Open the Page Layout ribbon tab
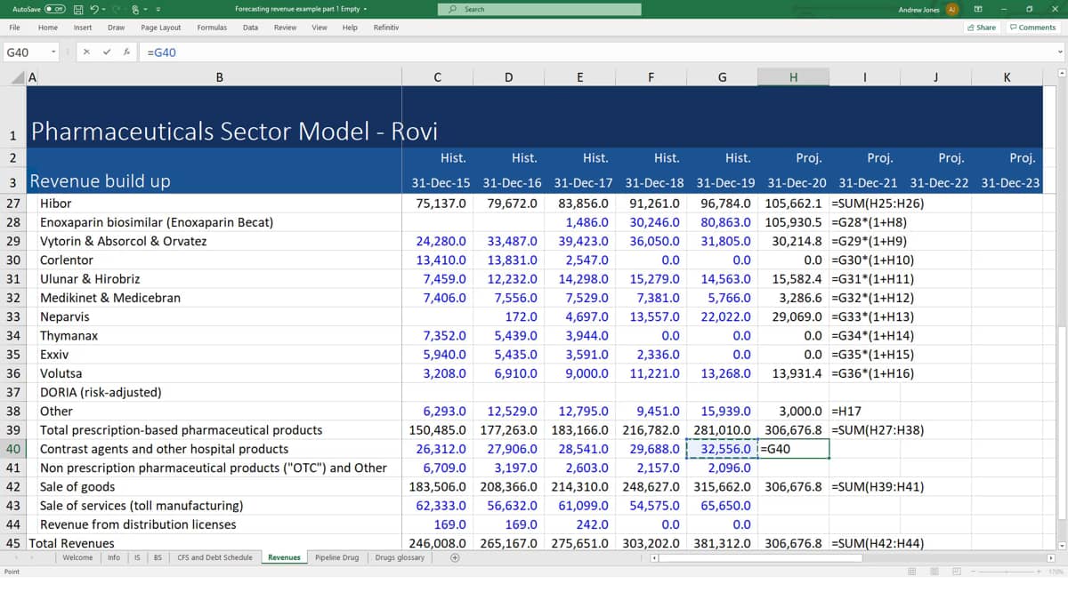Viewport: 1068px width, 600px height. [x=161, y=28]
